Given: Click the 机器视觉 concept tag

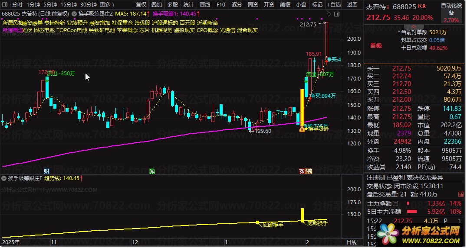Looking at the screenshot, I should click(162, 30).
